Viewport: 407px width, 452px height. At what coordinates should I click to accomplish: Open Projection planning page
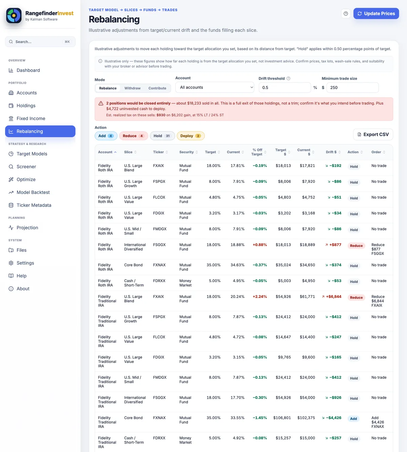[x=40, y=228]
